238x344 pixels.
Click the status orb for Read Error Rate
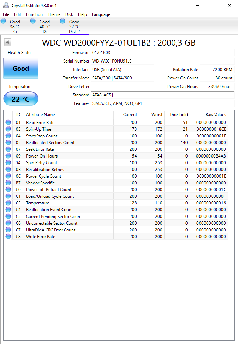point(8,123)
